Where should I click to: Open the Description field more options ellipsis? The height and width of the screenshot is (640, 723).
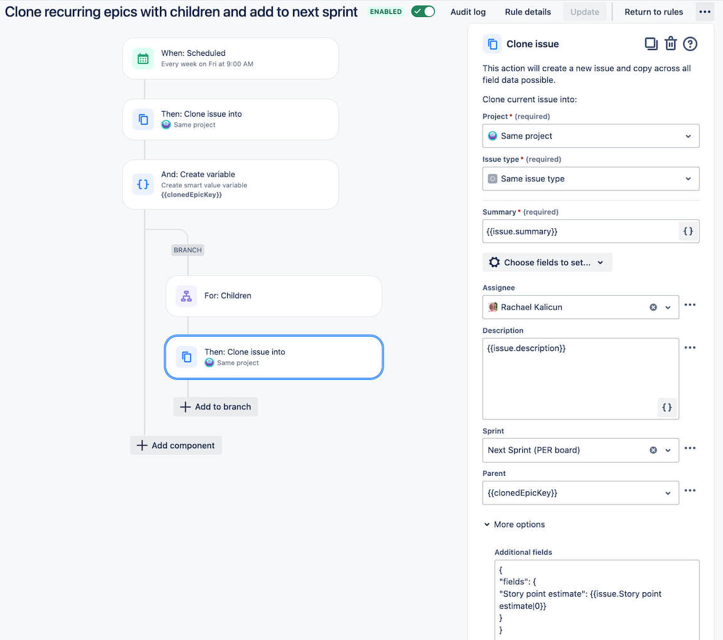point(690,348)
